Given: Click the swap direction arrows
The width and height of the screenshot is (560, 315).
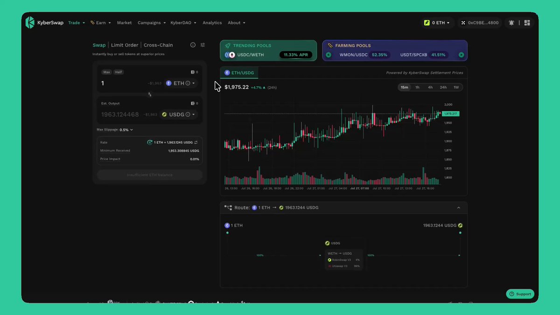Looking at the screenshot, I should [150, 94].
